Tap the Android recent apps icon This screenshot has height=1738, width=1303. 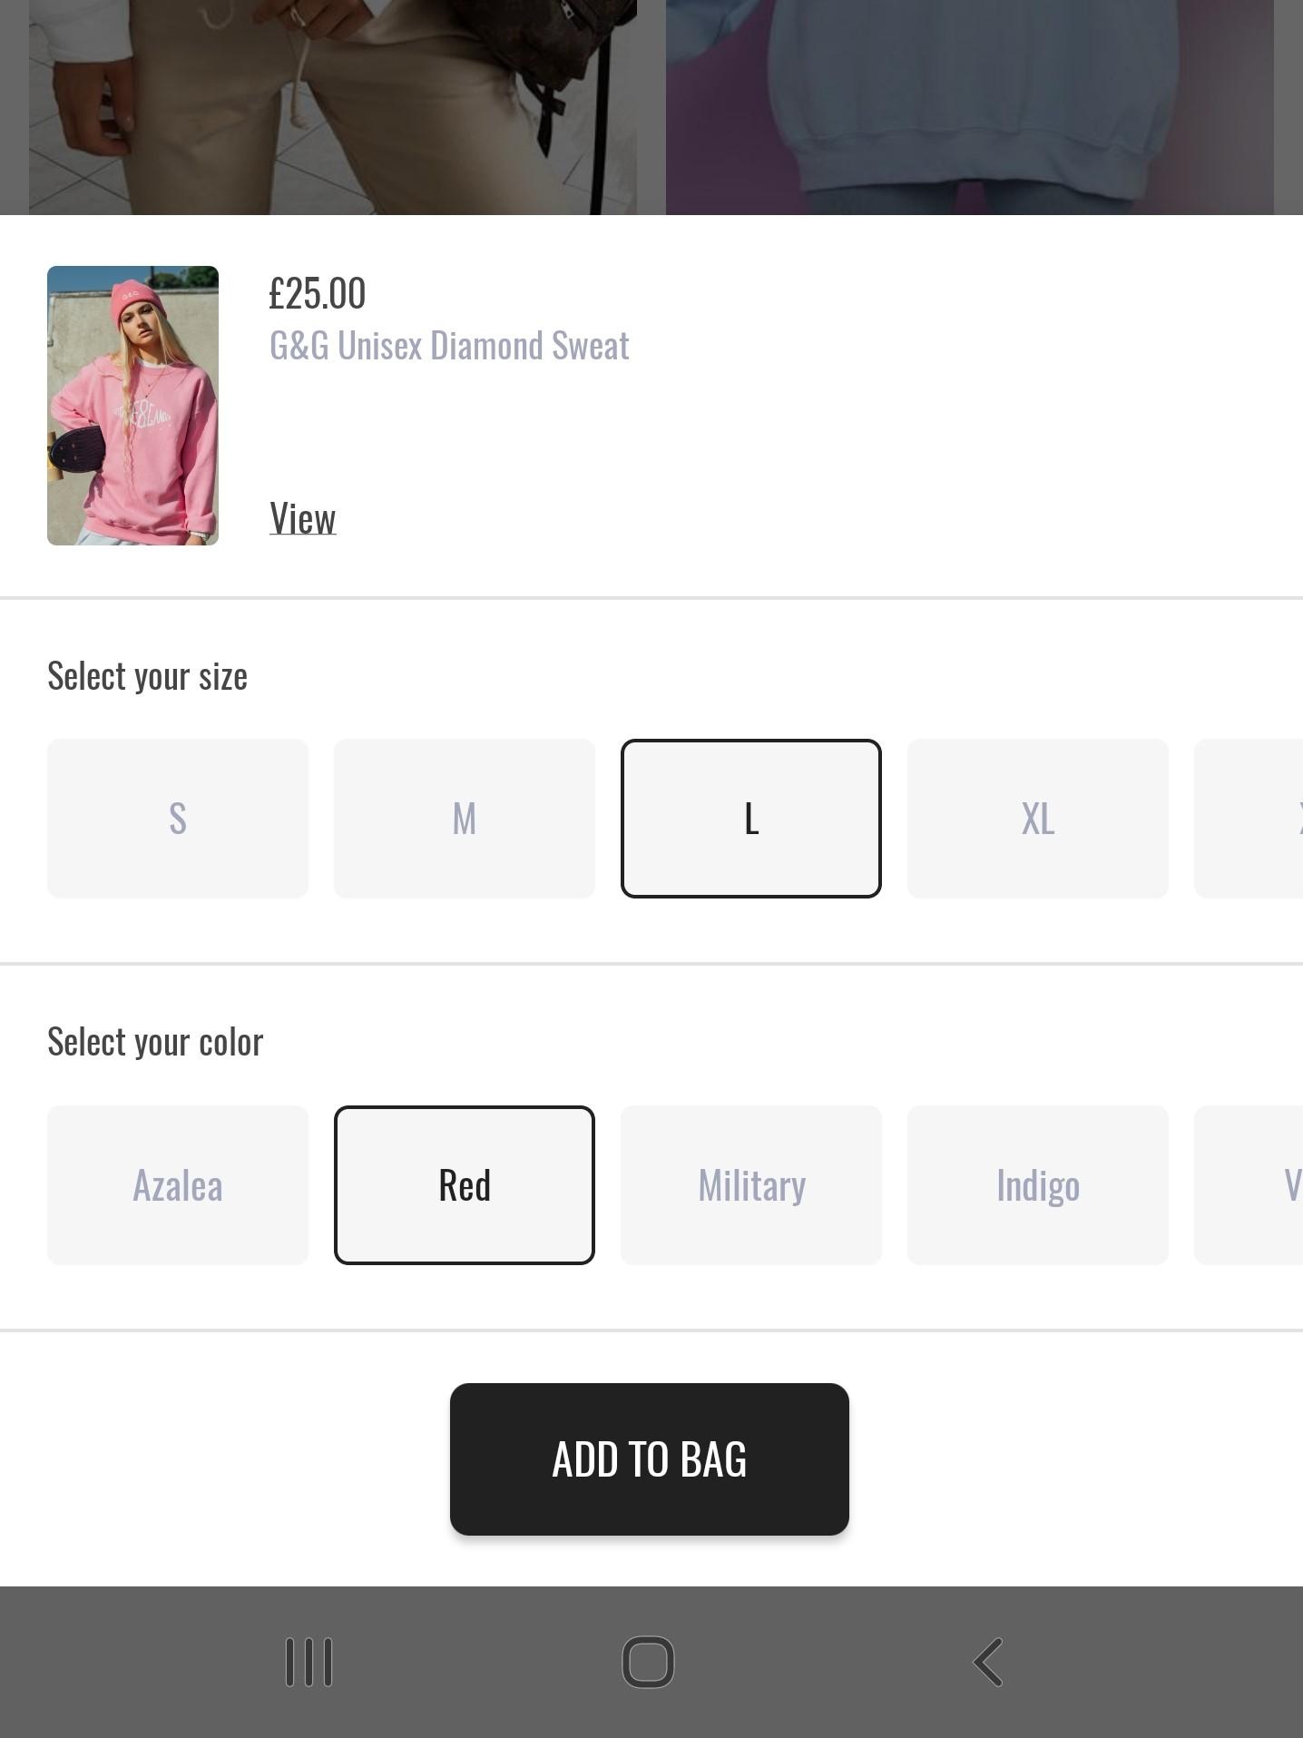[309, 1662]
